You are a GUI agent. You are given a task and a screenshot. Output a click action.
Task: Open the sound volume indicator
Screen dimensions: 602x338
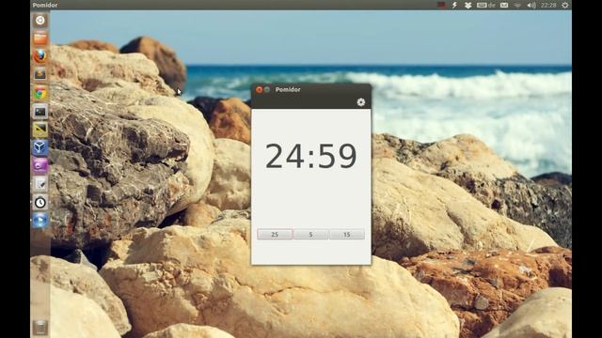coord(531,5)
